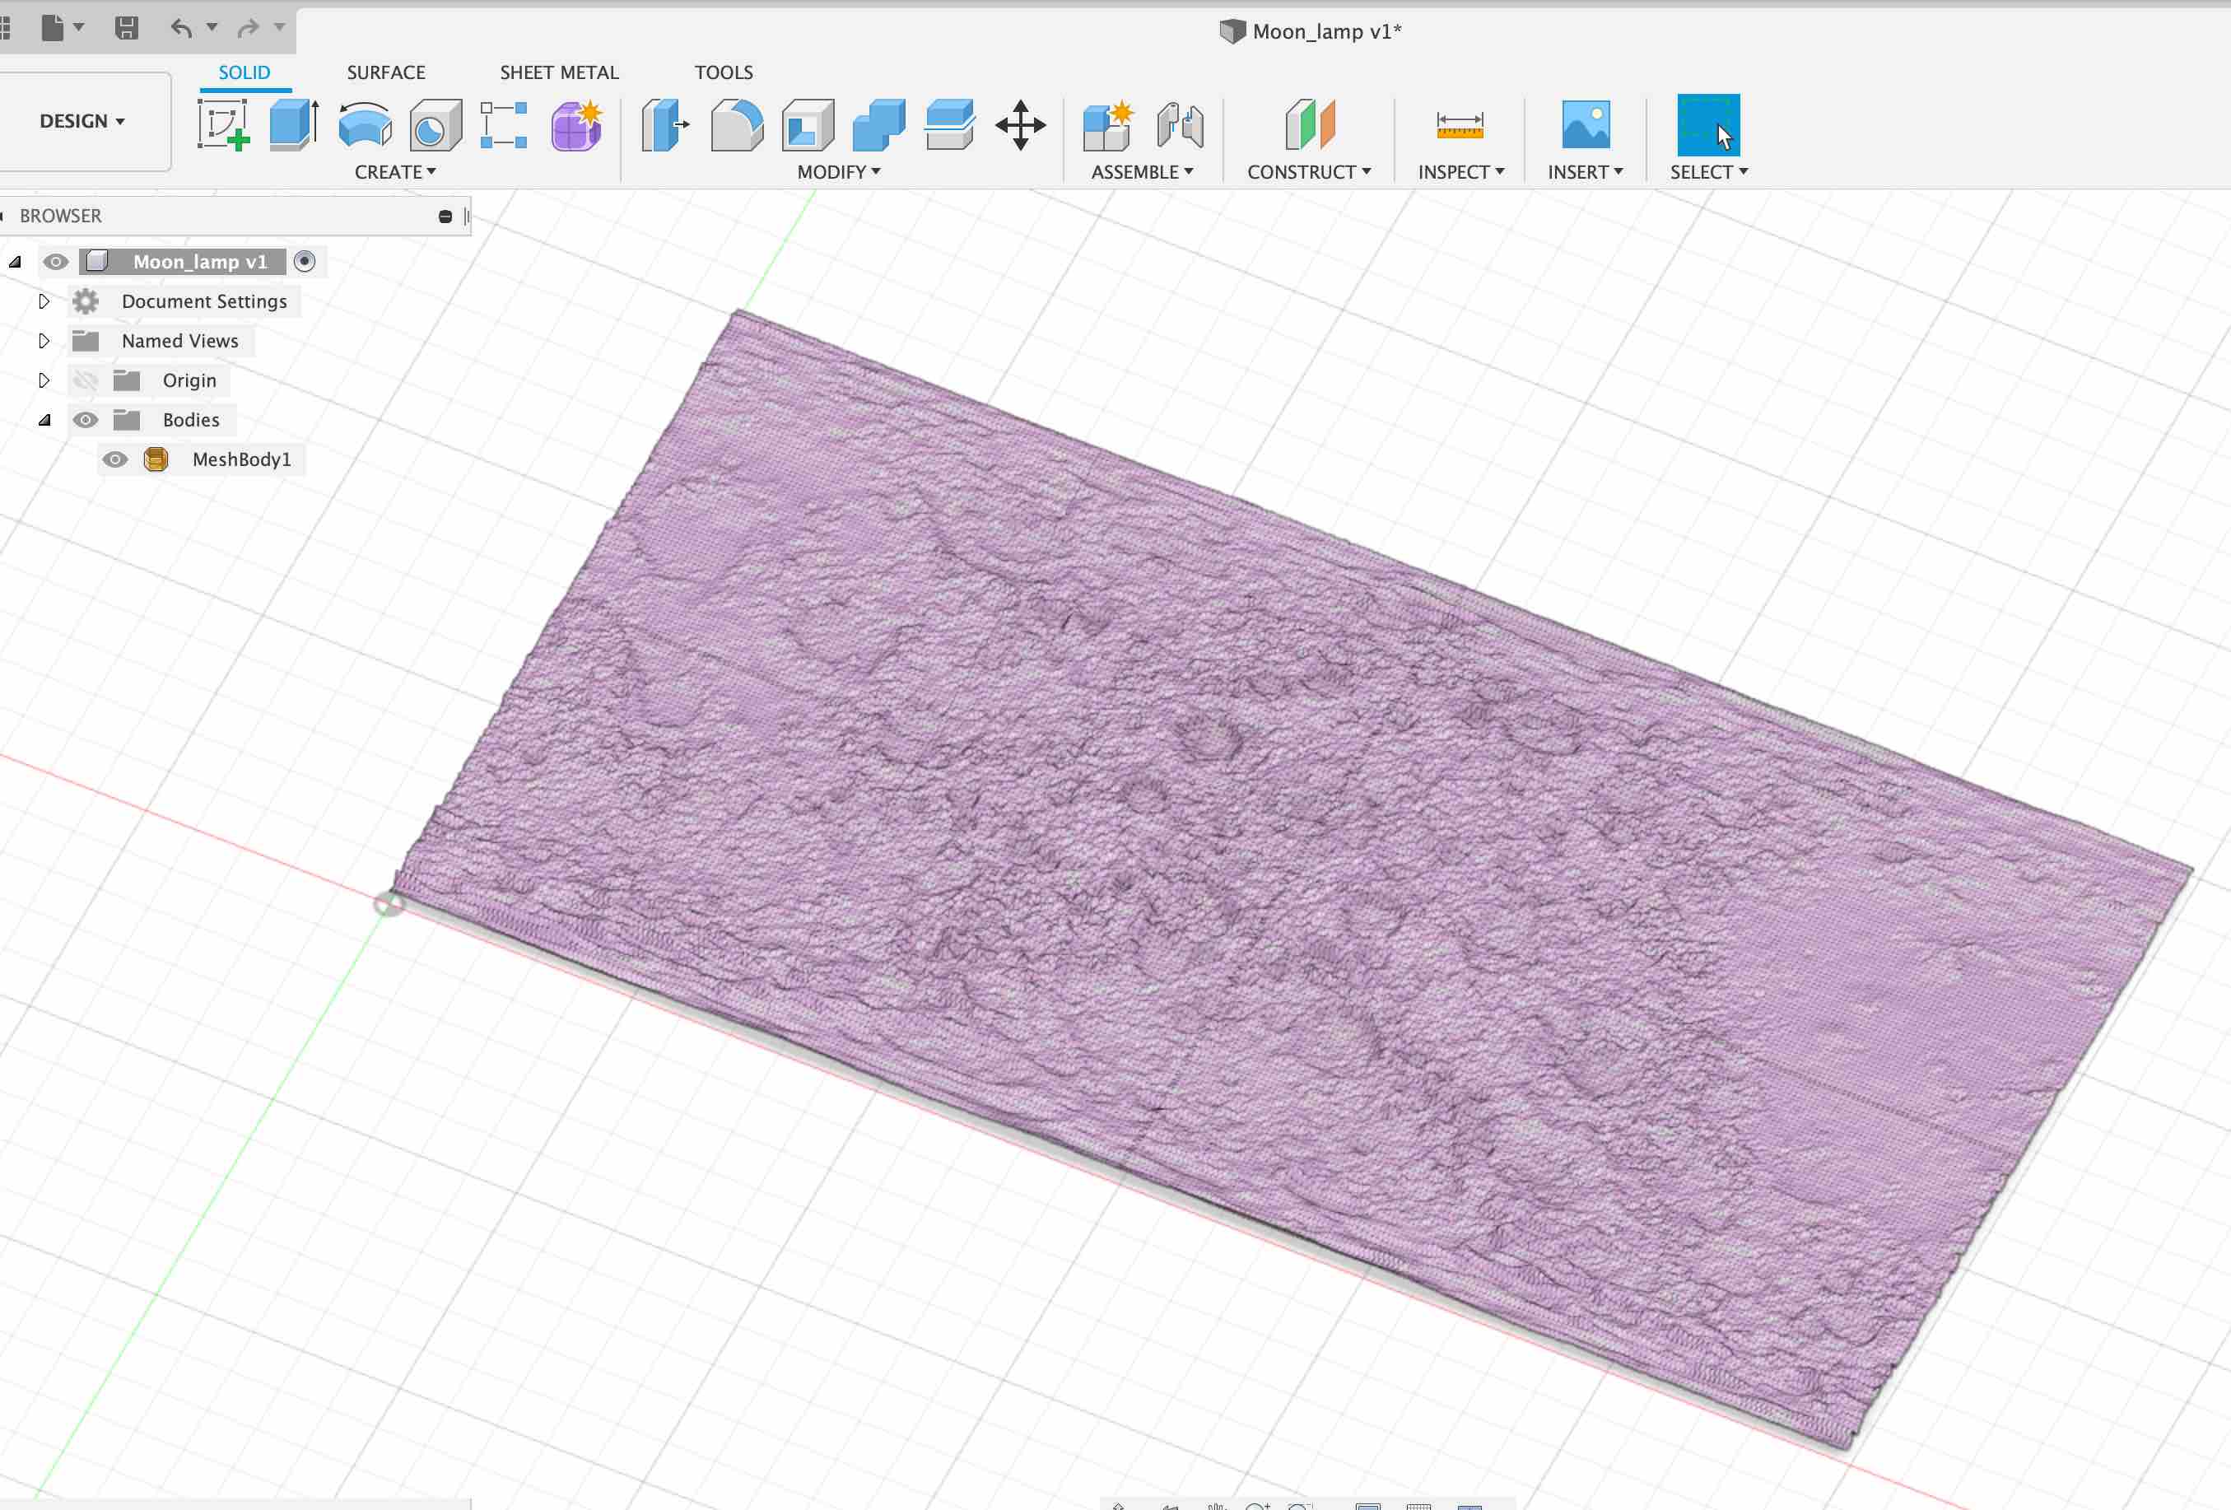2231x1510 pixels.
Task: Switch to the SURFACE tab
Action: point(386,72)
